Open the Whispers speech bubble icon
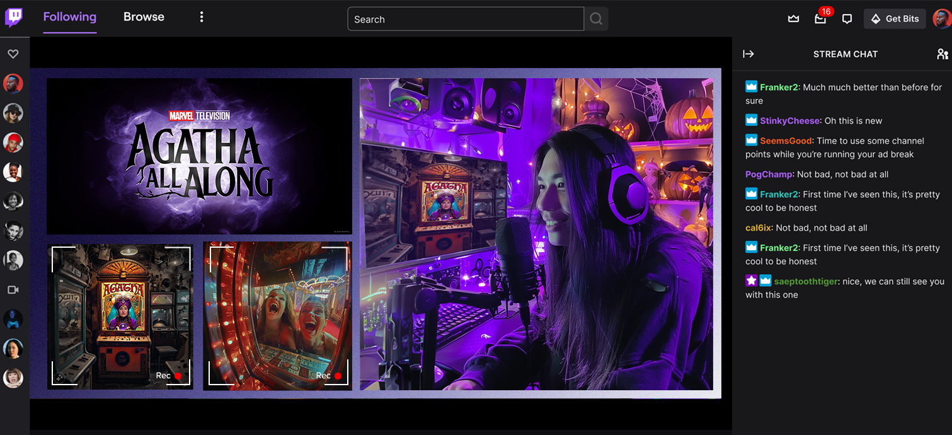The height and width of the screenshot is (435, 952). point(847,19)
